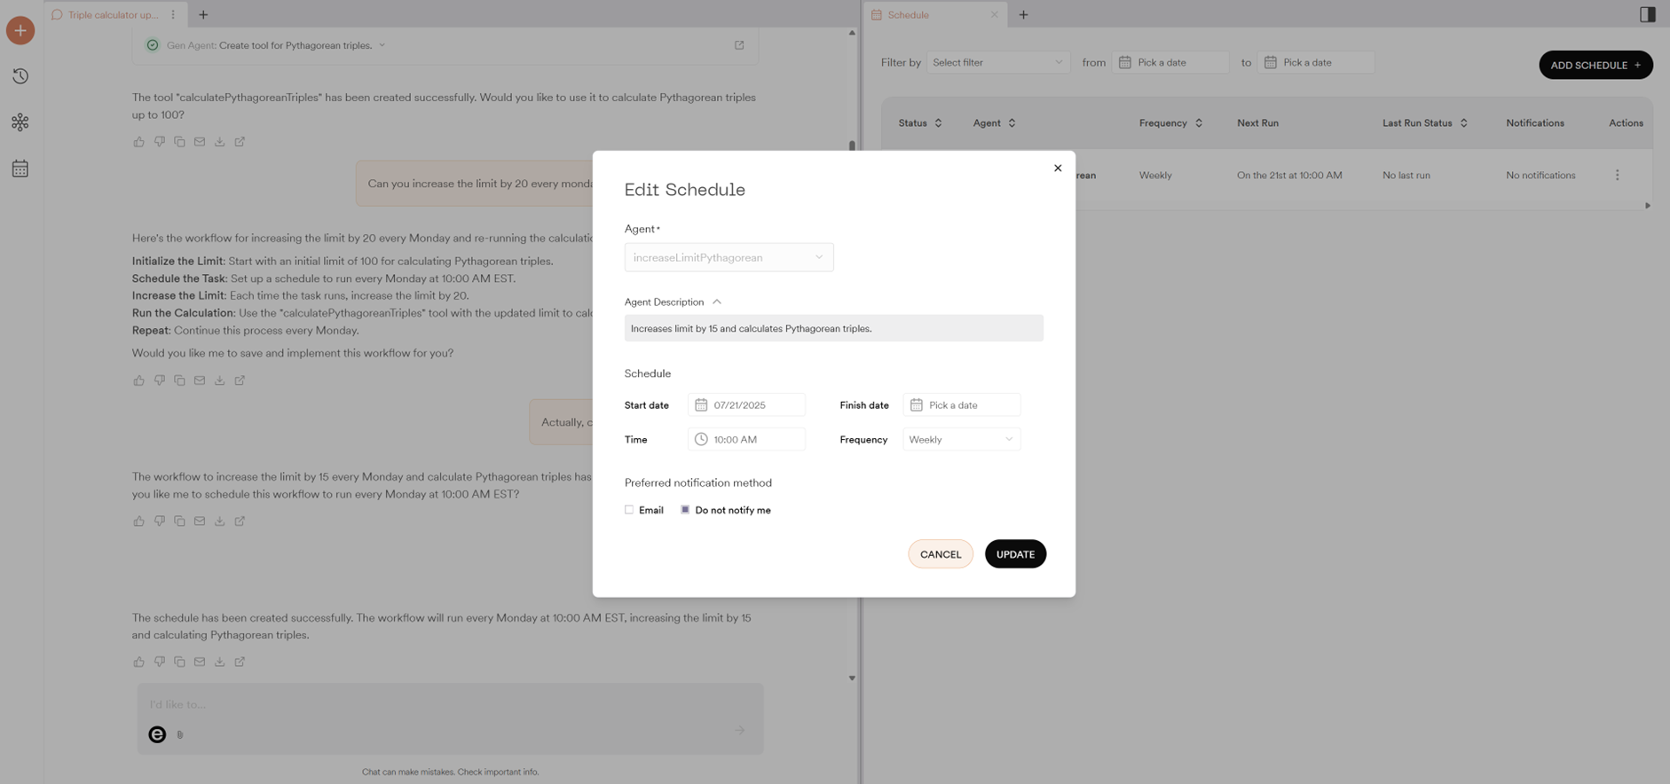
Task: Add a new tab in chat pane
Action: [203, 14]
